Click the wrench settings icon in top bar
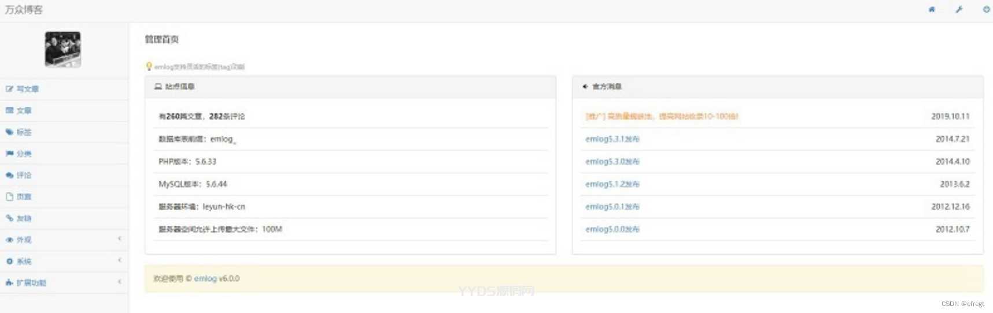 pyautogui.click(x=959, y=9)
